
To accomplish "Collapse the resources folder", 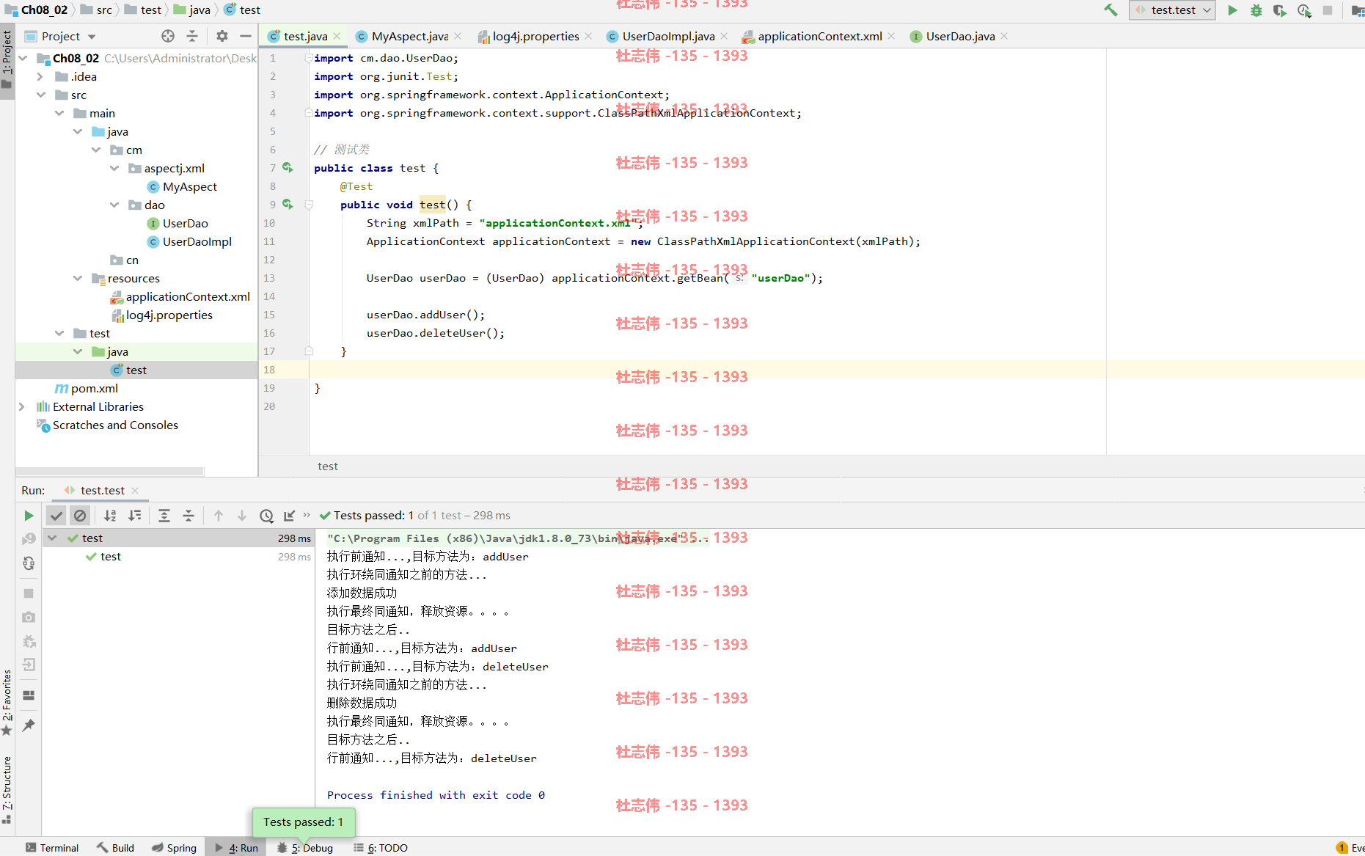I will pos(78,278).
